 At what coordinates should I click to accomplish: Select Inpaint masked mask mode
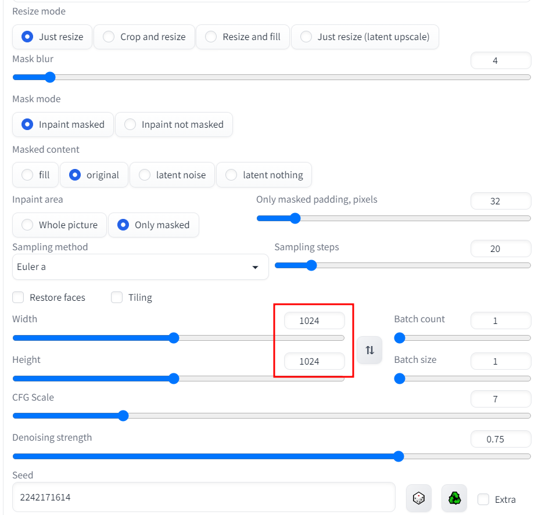(63, 124)
